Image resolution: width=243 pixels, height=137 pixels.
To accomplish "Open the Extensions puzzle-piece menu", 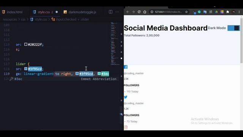I will coord(228,12).
